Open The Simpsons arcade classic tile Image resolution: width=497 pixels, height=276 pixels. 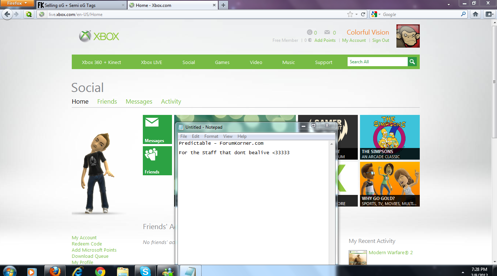coord(390,137)
